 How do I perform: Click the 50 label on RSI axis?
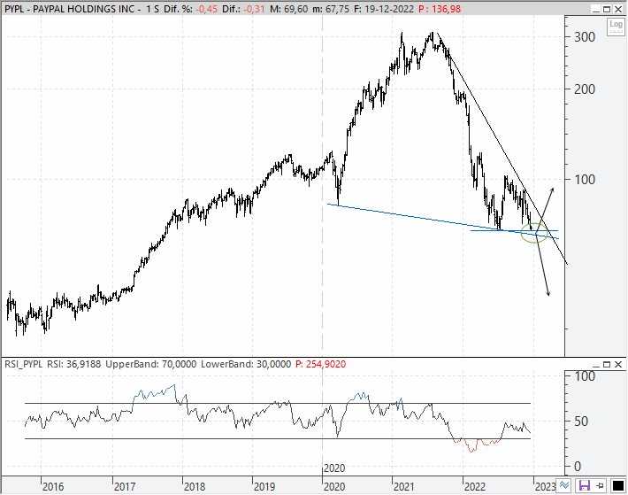pyautogui.click(x=581, y=422)
